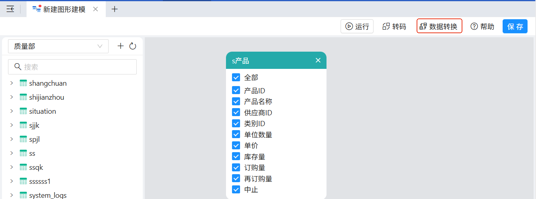536x199 pixels.
Task: Deselect the 单价 field checkbox
Action: coord(236,145)
